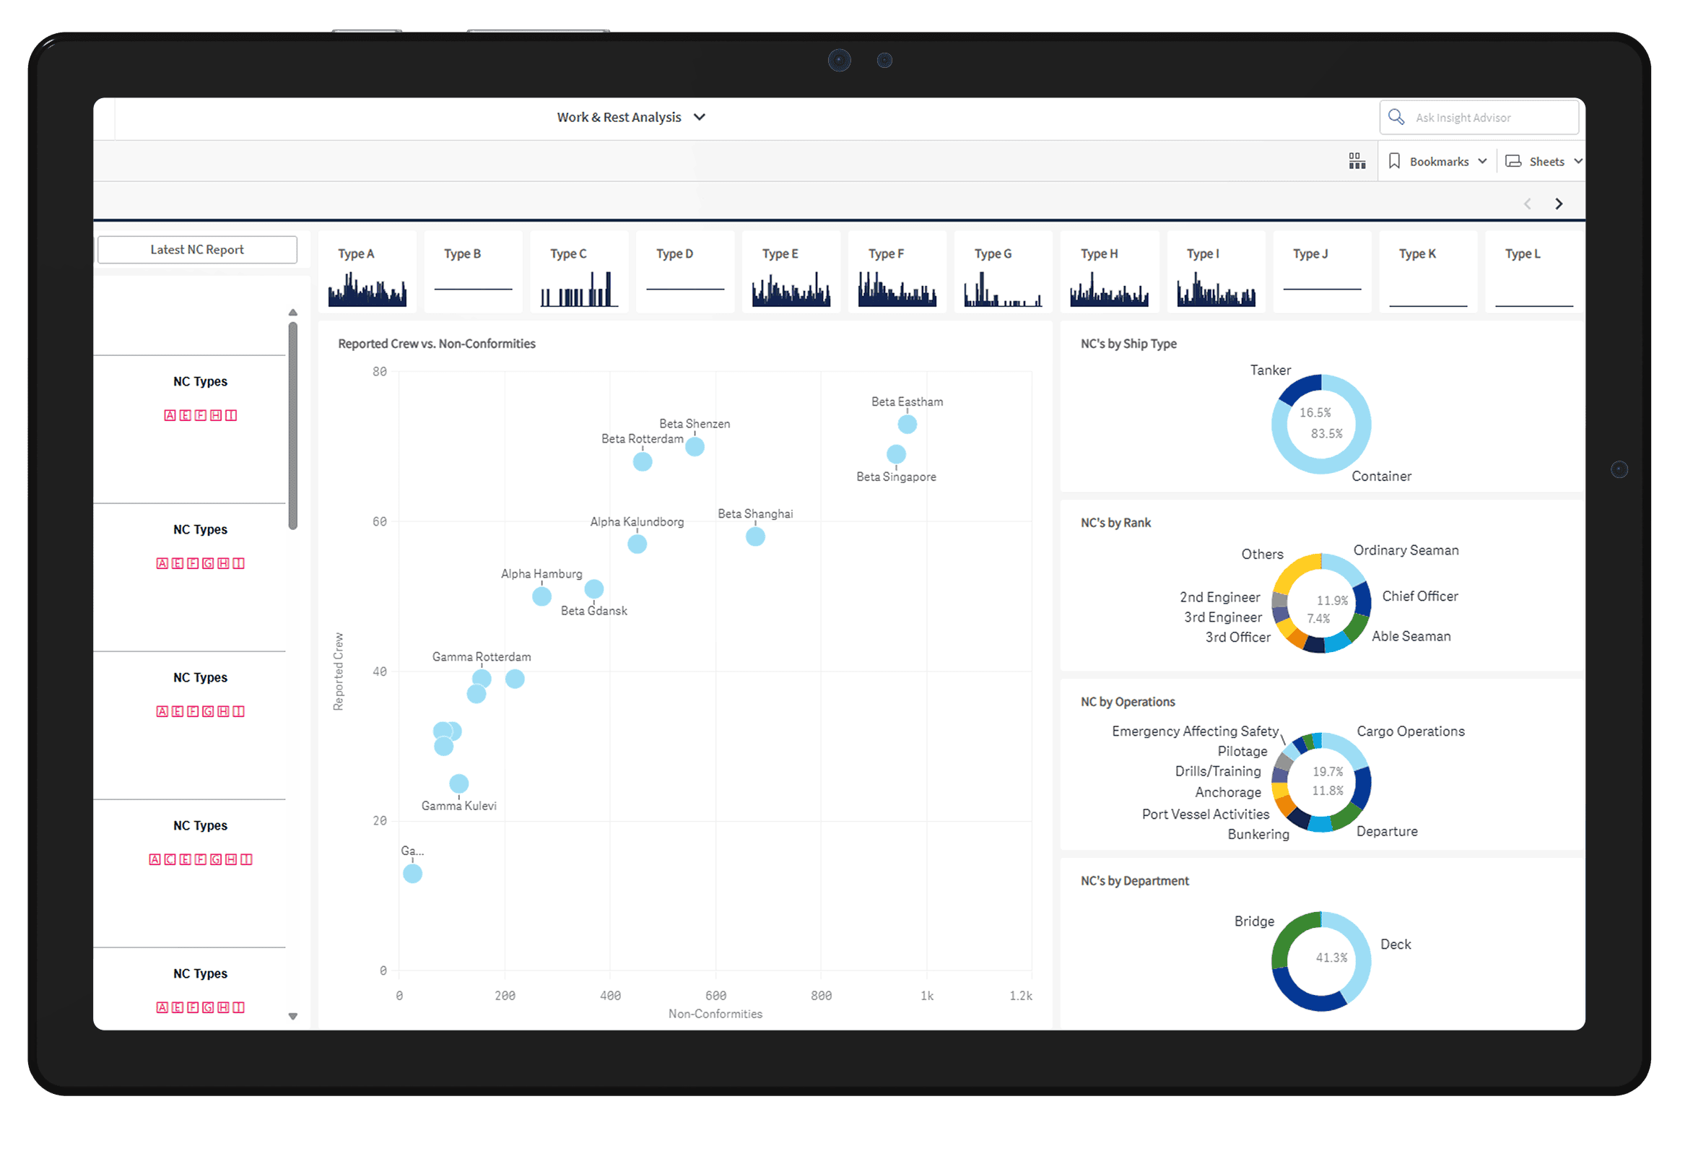Click the Latest NC Report button

[197, 249]
